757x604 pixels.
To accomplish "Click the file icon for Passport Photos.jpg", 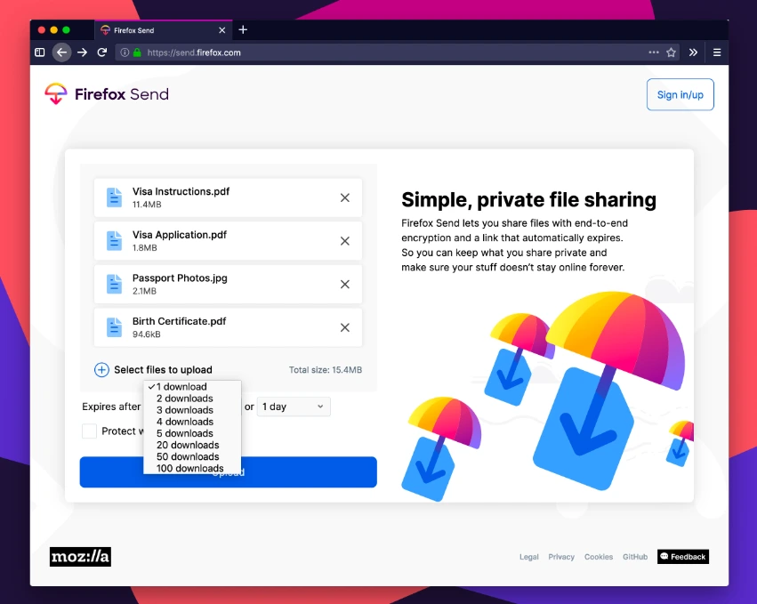I will pyautogui.click(x=114, y=285).
